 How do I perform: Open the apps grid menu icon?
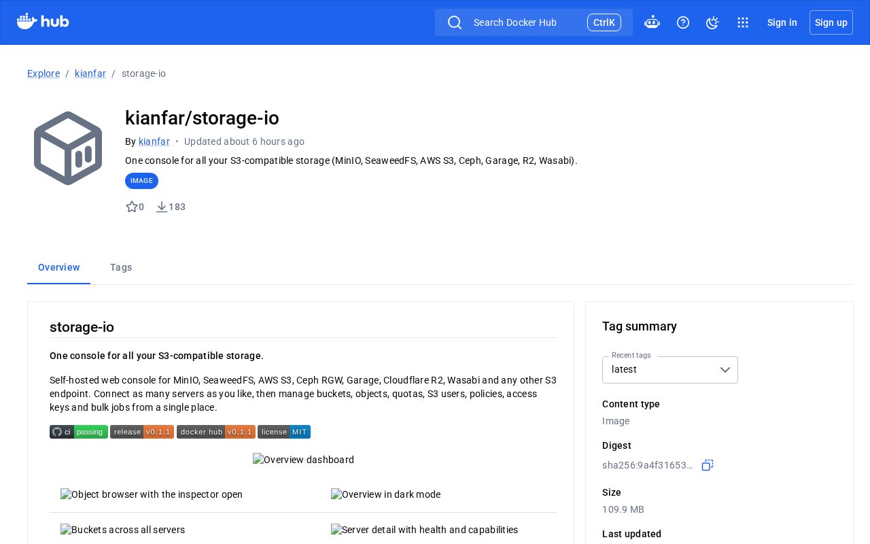coord(743,22)
